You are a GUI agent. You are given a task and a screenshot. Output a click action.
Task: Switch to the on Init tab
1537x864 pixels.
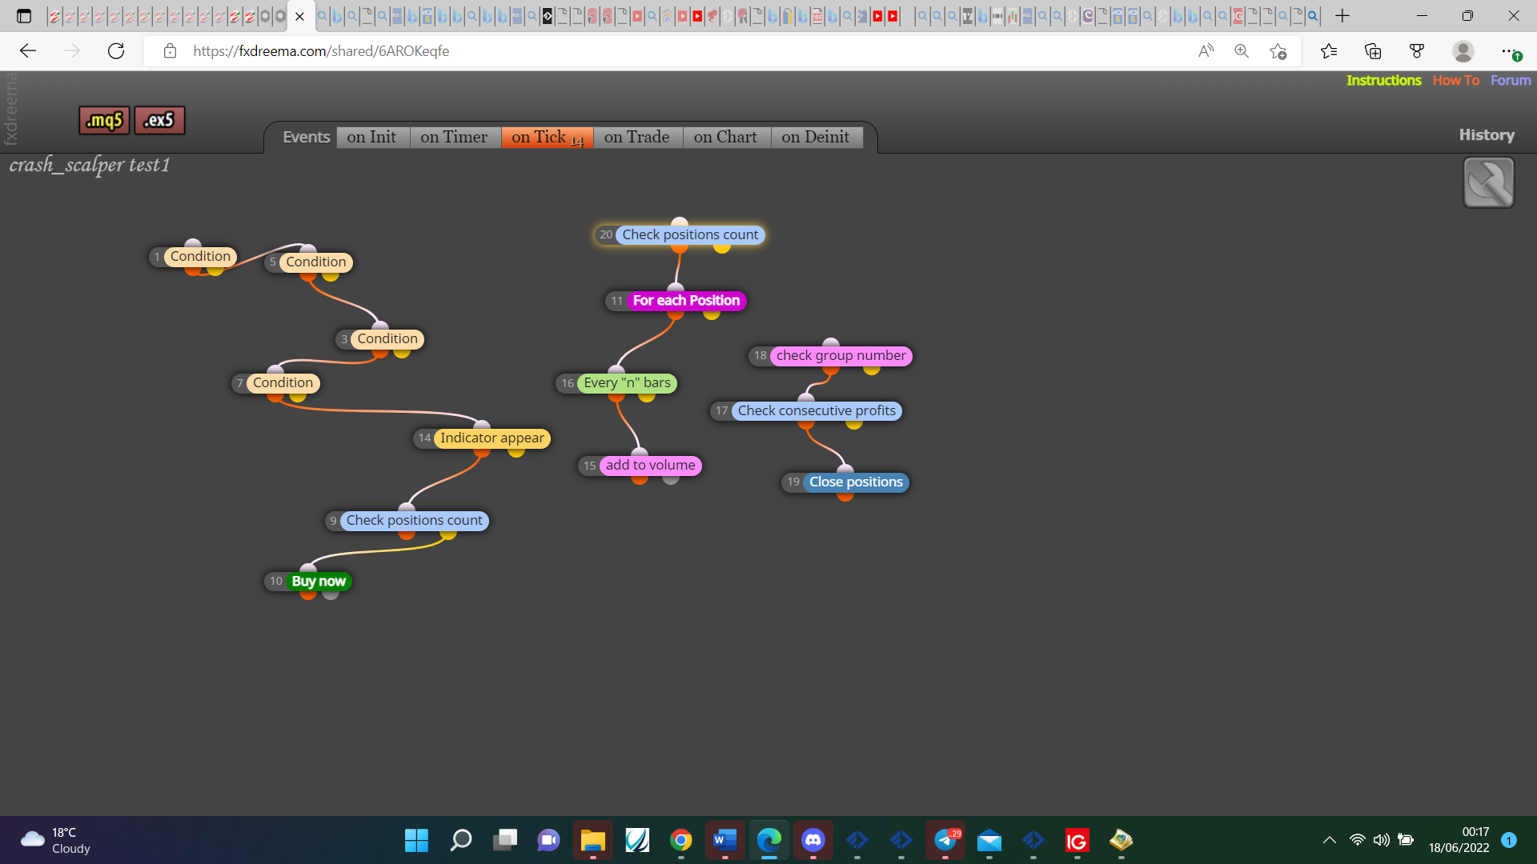tap(371, 137)
